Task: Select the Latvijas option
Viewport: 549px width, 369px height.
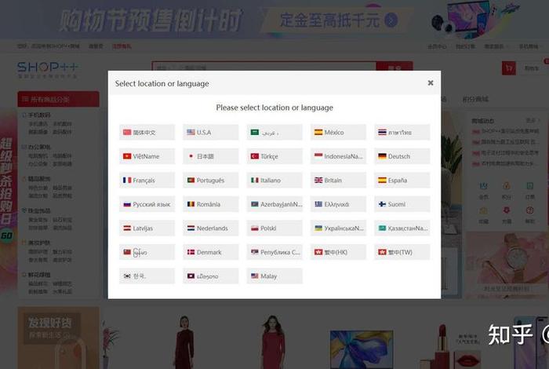Action: point(147,228)
